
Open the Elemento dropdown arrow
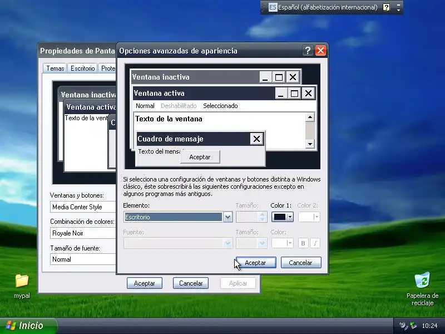pyautogui.click(x=228, y=217)
